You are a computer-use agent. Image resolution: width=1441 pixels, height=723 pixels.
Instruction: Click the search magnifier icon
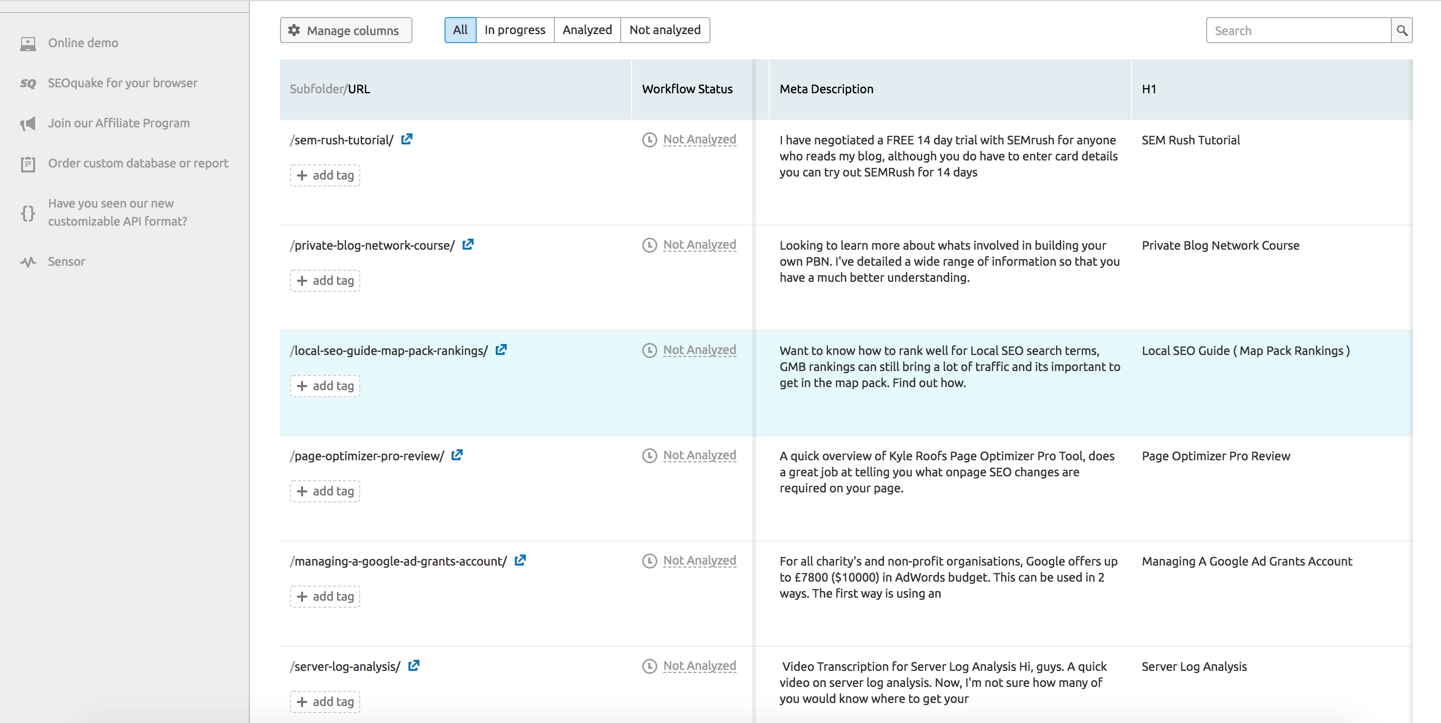point(1401,30)
